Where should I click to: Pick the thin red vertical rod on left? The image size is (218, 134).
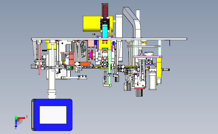pyautogui.click(x=39, y=59)
